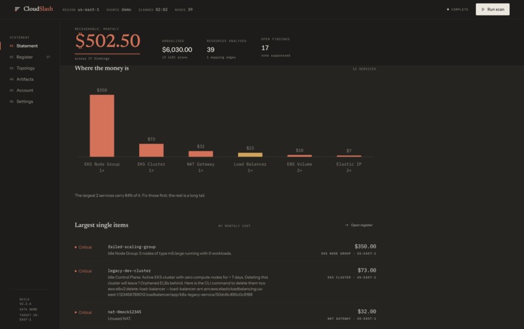Image resolution: width=524 pixels, height=329 pixels.
Task: Click the region us-east-1 header label
Action: click(x=81, y=10)
